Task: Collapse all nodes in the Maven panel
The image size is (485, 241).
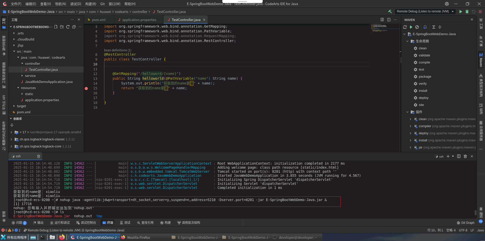Action: coord(440,27)
